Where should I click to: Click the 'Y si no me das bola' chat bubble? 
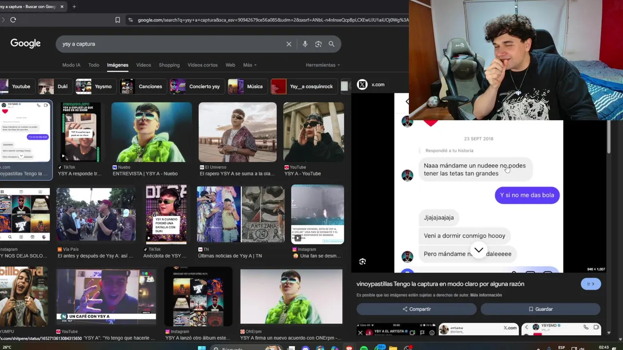point(527,195)
